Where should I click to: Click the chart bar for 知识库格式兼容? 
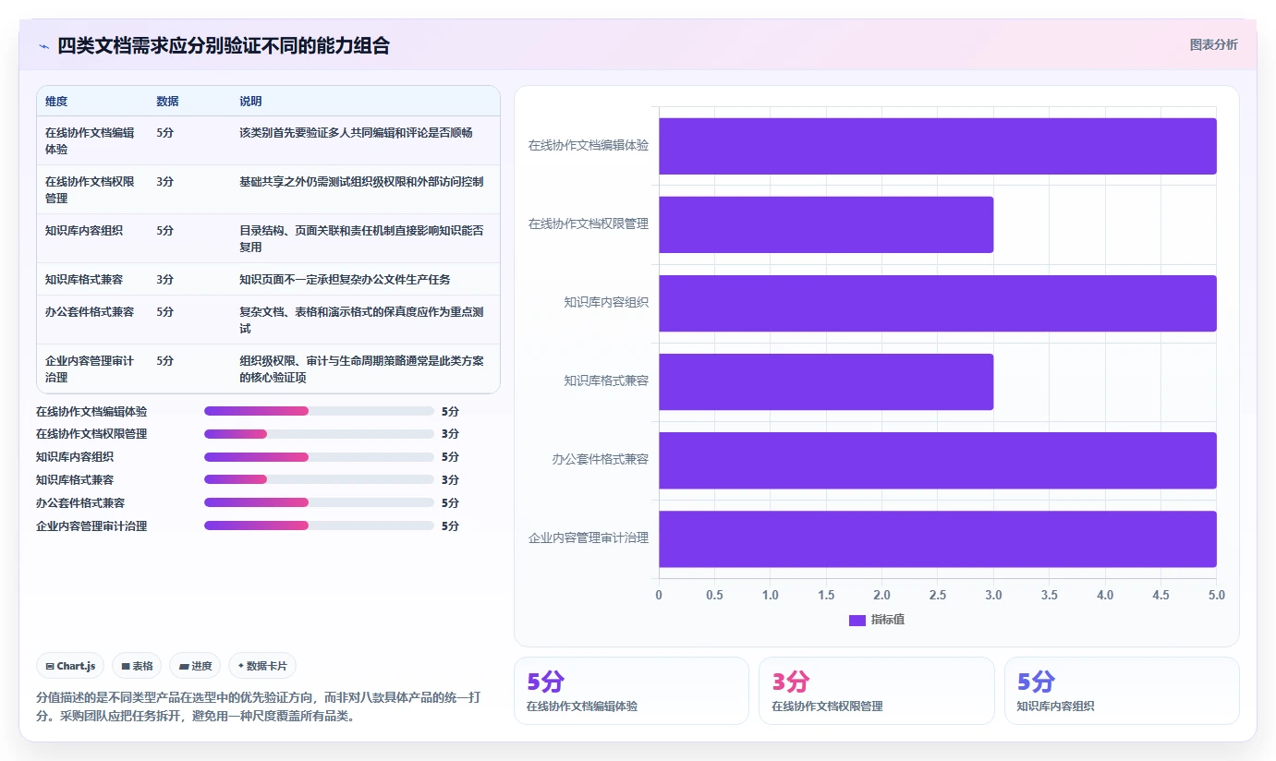click(x=826, y=381)
